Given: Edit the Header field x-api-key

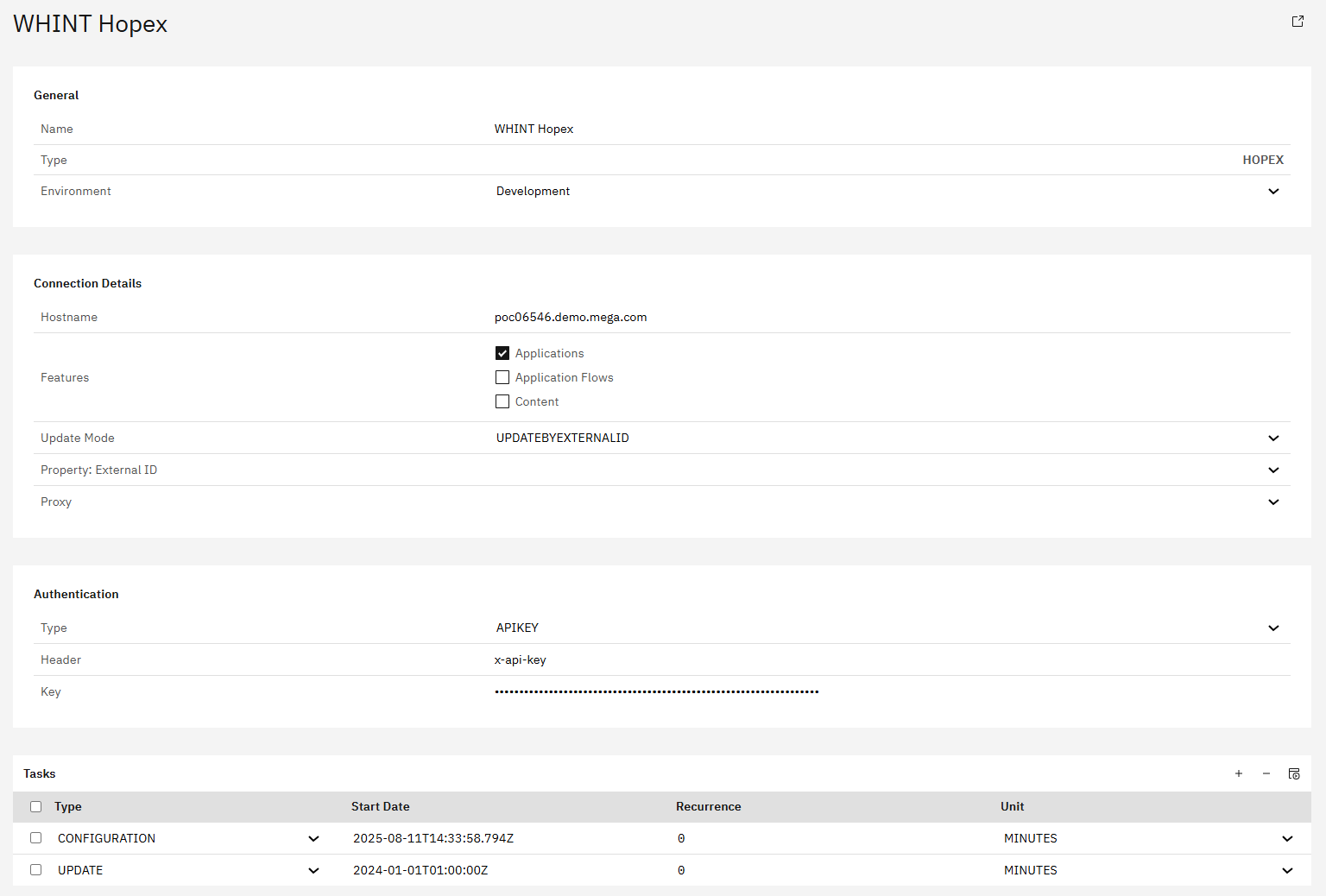Looking at the screenshot, I should 890,659.
